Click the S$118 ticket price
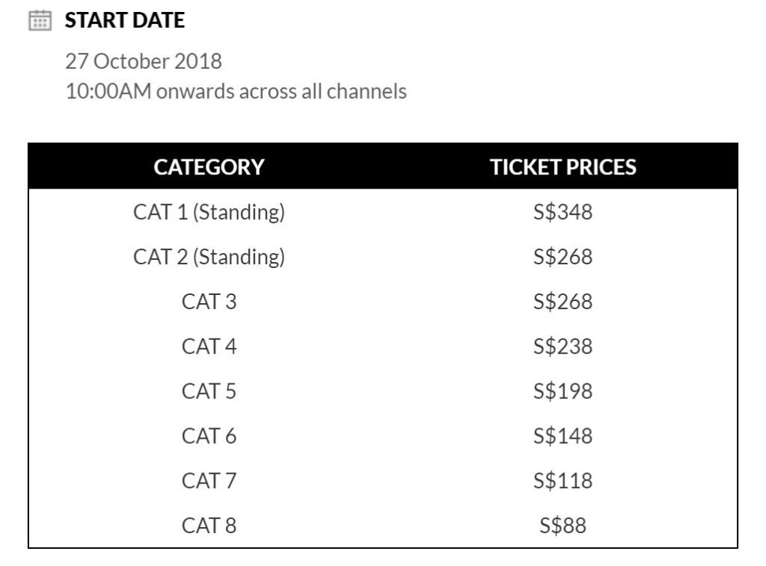This screenshot has height=566, width=766. click(x=563, y=480)
